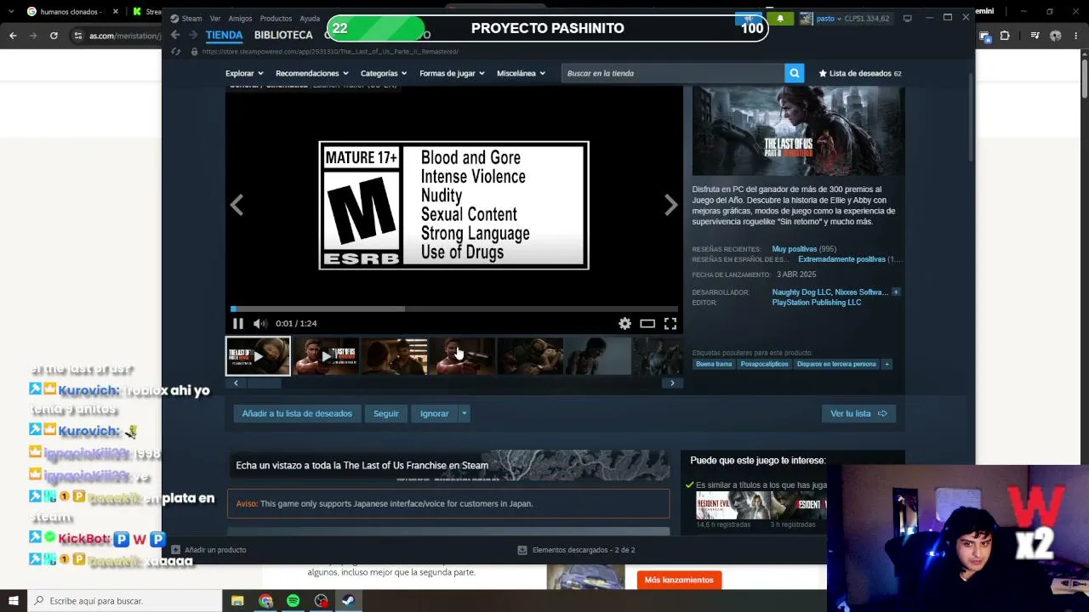Click the Ver tu lista button
Viewport: 1089px width, 612px height.
[858, 413]
